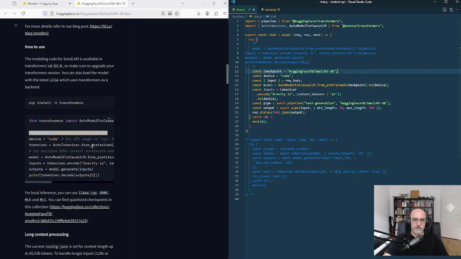Image resolution: width=461 pixels, height=259 pixels.
Task: Open the browser downloads panel
Action: [198, 14]
